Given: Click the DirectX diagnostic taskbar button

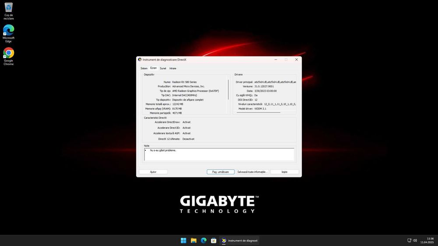Looking at the screenshot, I should point(240,240).
